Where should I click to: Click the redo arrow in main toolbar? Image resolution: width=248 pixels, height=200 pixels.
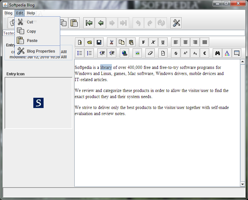(150, 23)
